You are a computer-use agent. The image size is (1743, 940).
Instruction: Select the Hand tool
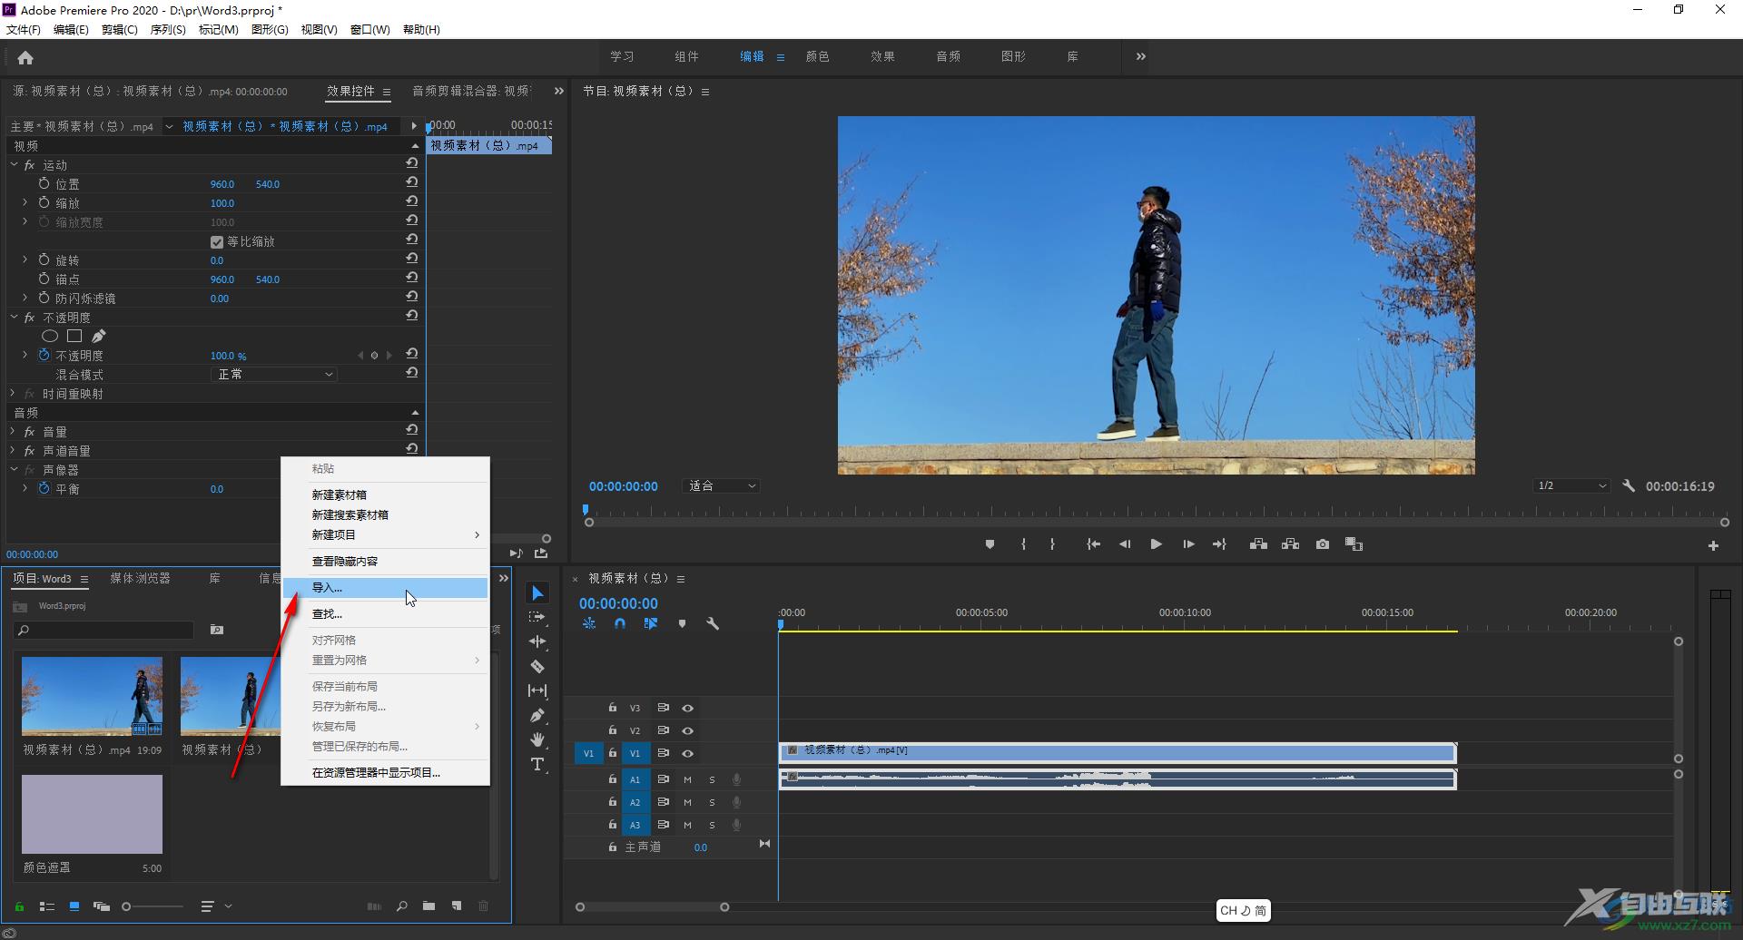(537, 739)
